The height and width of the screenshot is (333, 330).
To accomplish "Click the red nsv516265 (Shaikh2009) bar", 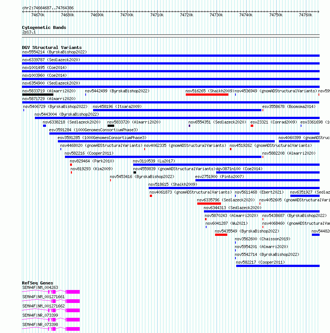I will click(x=207, y=95).
